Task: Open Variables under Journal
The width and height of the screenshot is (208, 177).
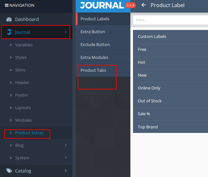Action: click(x=36, y=45)
